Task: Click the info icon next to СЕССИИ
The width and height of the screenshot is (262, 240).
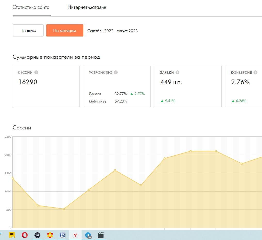Action: pyautogui.click(x=36, y=72)
